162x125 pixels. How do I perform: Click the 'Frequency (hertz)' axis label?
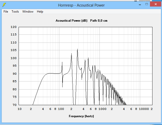coord(81,116)
